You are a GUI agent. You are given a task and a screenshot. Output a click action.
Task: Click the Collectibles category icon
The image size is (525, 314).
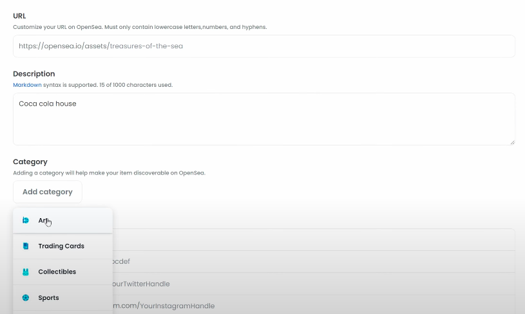(26, 272)
